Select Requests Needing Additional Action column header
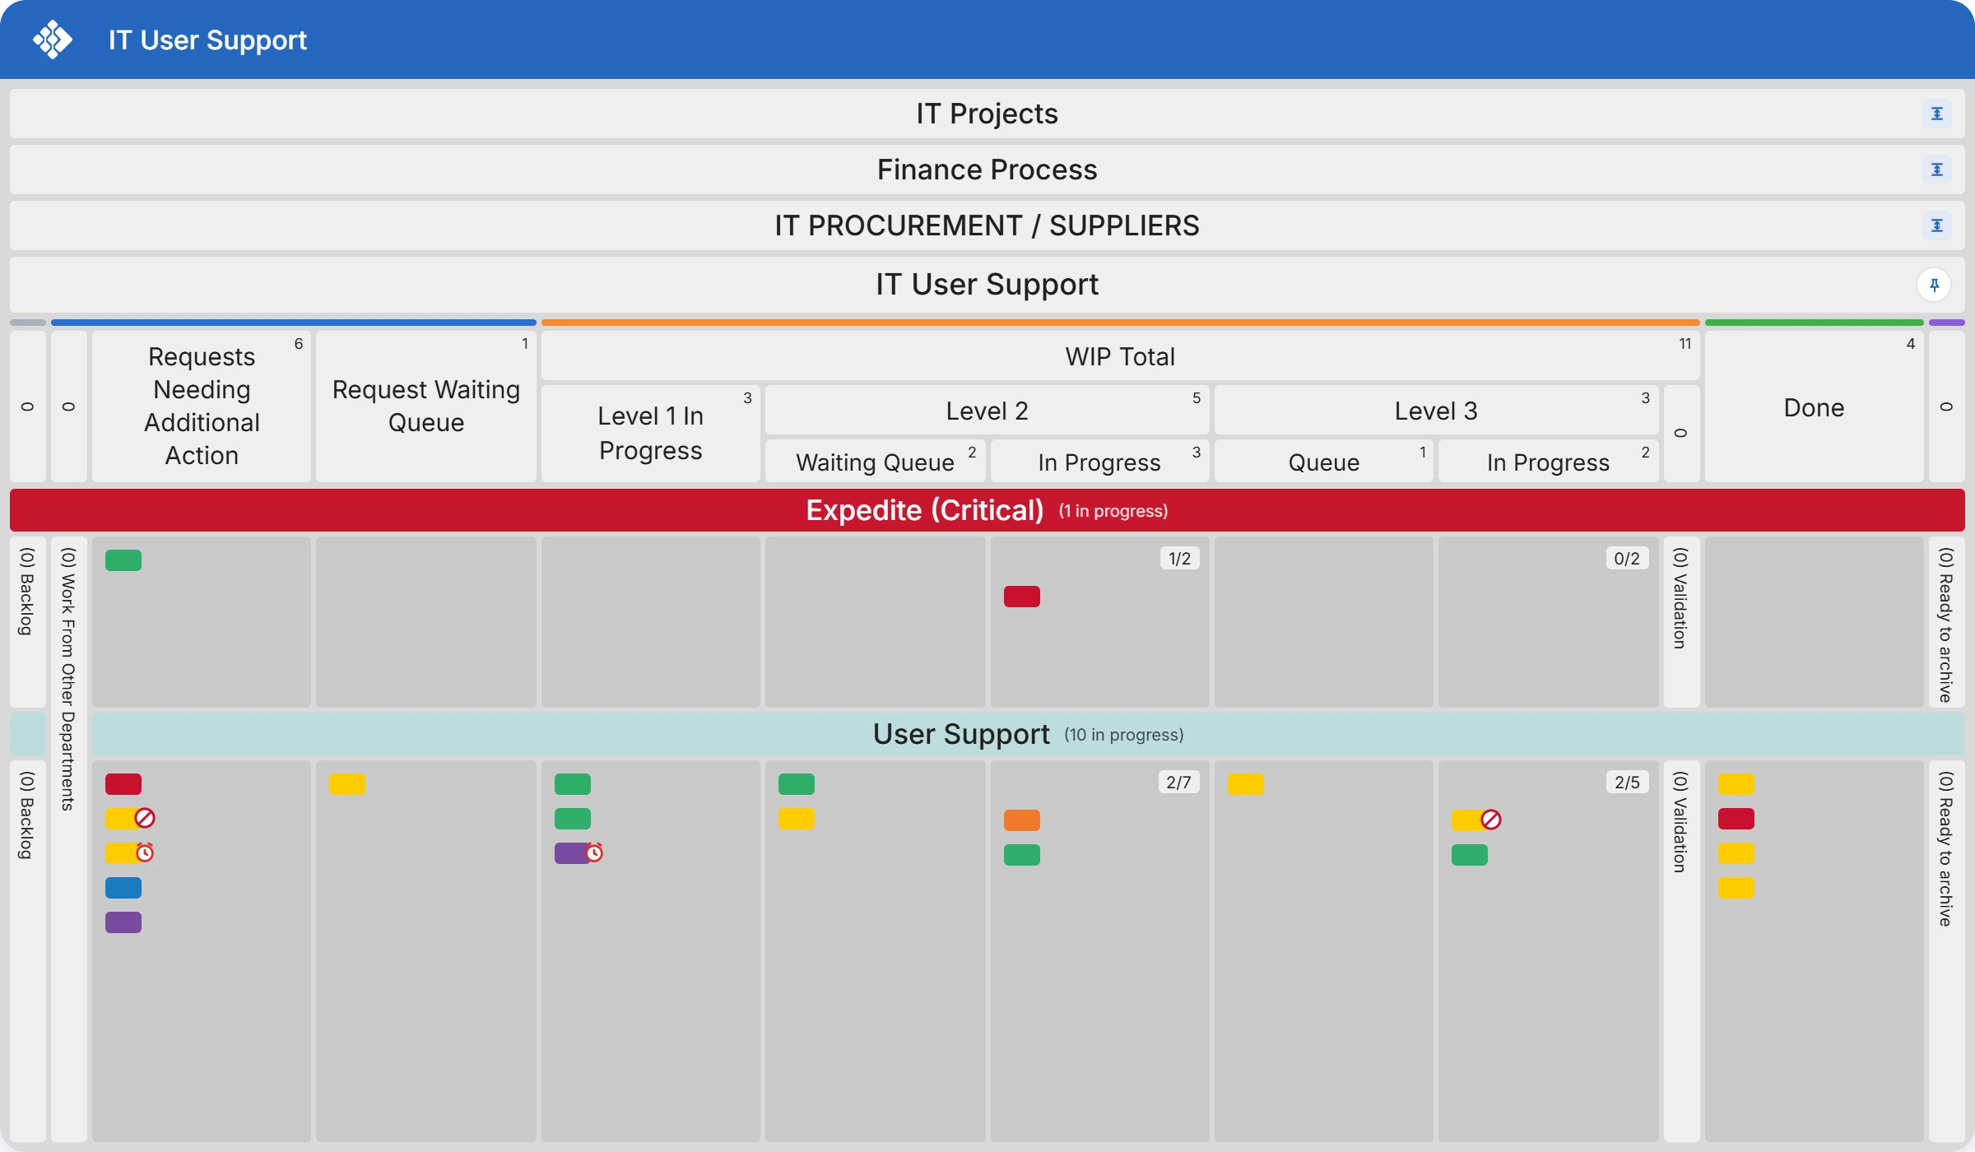 202,406
